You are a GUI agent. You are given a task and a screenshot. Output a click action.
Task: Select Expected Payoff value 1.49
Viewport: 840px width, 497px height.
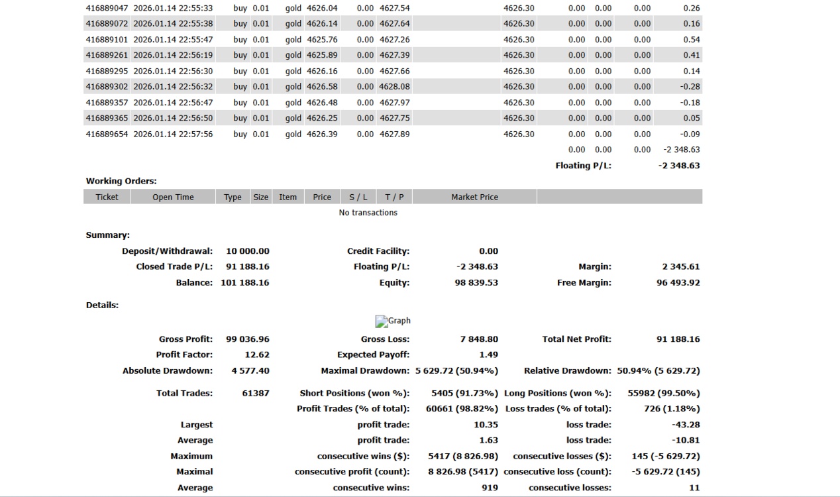488,355
